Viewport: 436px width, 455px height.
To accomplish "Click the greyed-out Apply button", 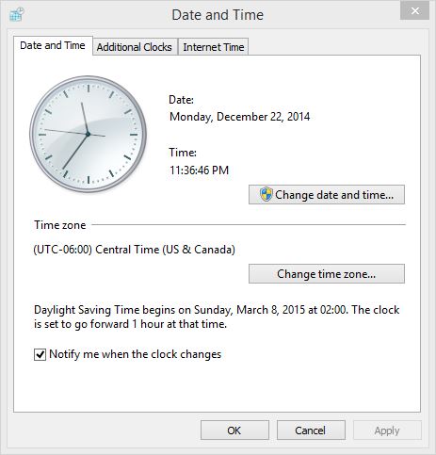I will pos(387,431).
